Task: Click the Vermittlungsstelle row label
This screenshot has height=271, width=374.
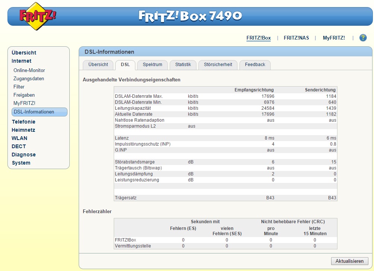Action: [133, 246]
